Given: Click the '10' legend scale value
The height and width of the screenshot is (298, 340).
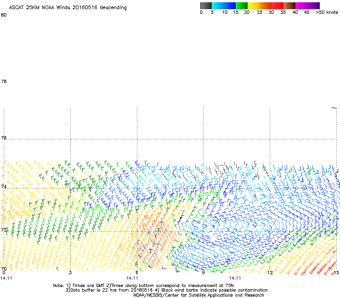Looking at the screenshot, I should click(x=225, y=12).
